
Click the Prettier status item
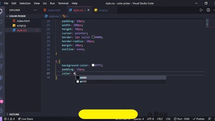click(x=199, y=119)
